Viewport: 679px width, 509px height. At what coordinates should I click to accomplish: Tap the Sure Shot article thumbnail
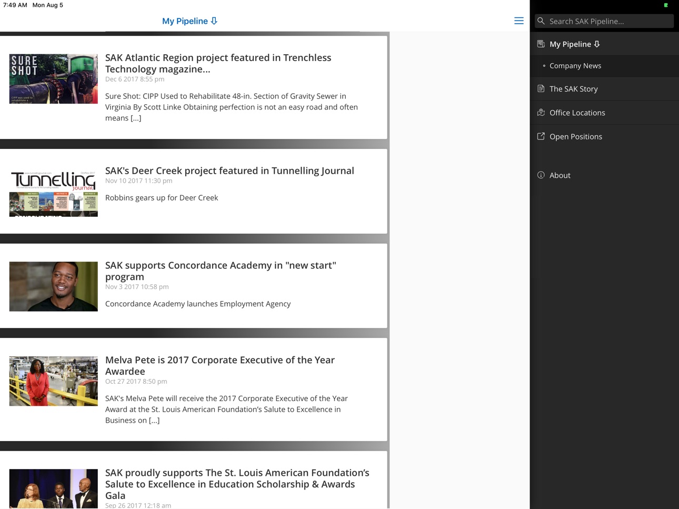click(x=53, y=78)
